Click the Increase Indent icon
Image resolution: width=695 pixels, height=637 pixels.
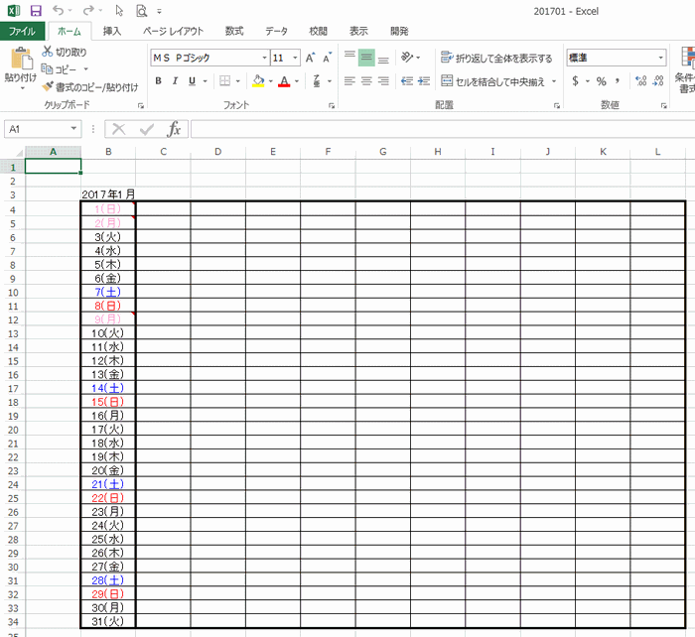(424, 80)
